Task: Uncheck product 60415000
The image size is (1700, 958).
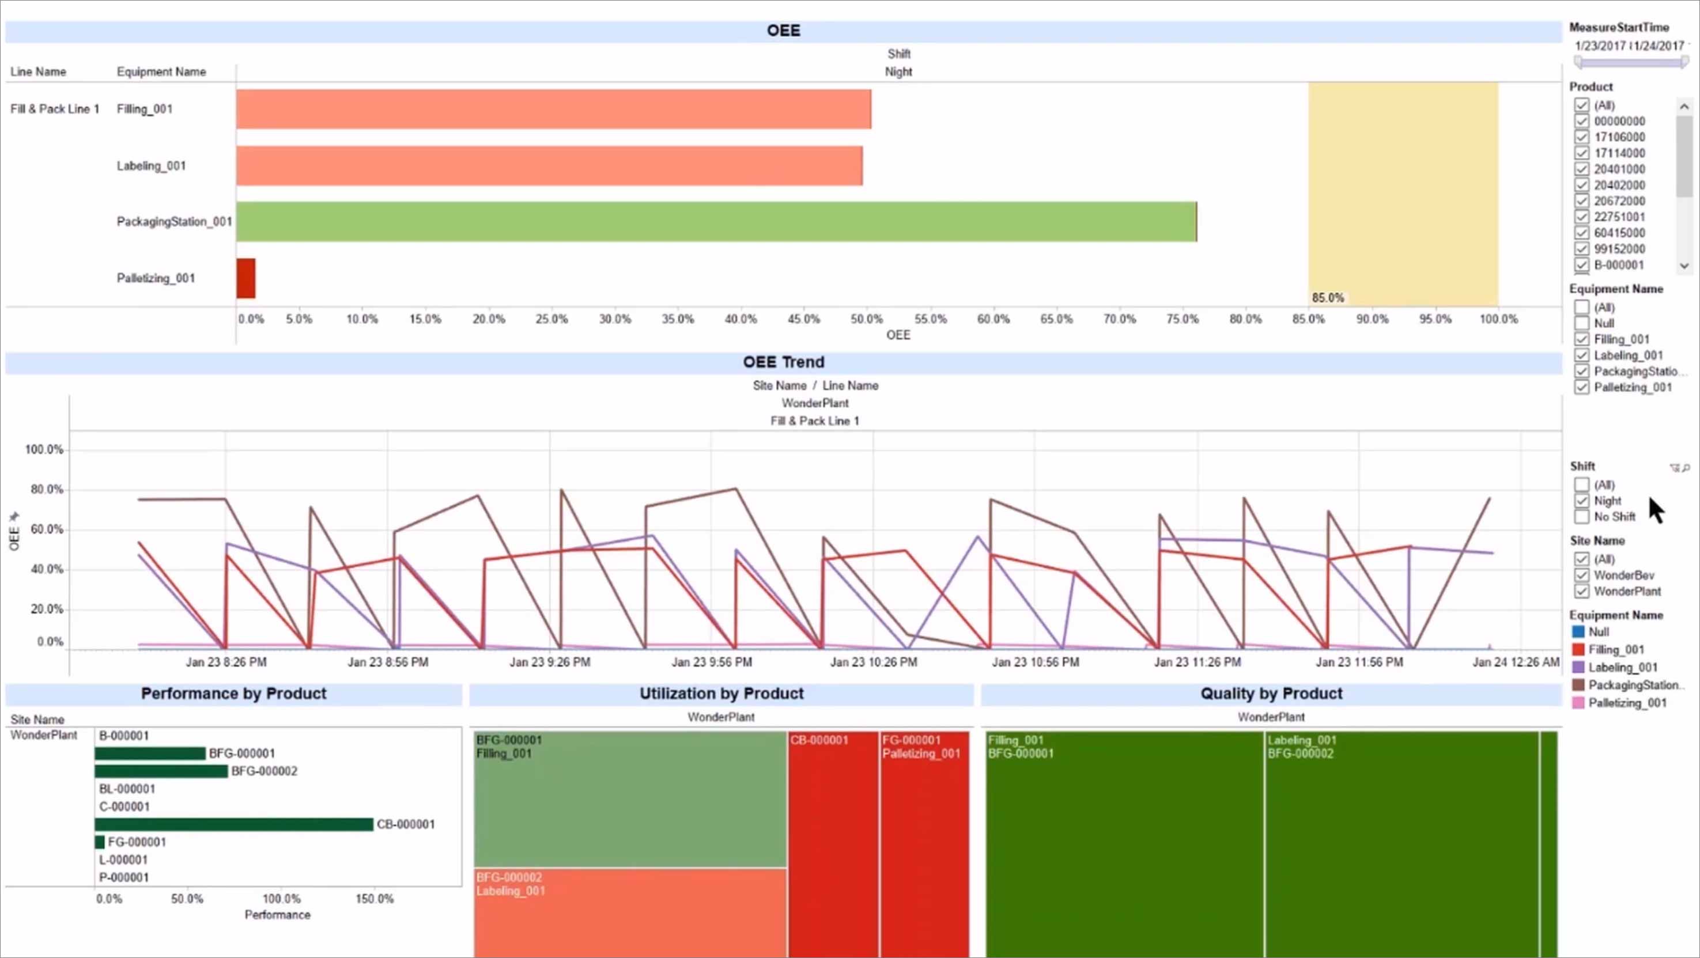Action: click(1581, 232)
